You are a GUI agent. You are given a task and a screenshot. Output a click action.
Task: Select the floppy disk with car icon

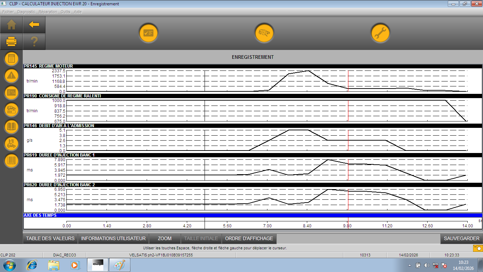(11, 143)
